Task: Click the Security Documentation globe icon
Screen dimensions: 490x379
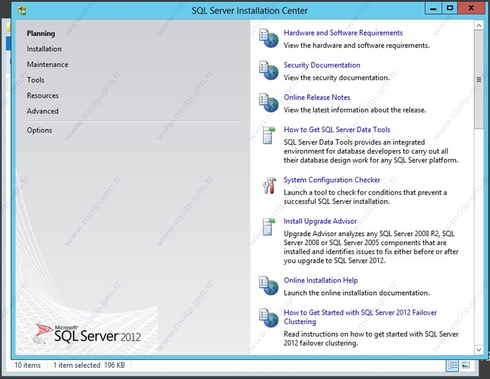Action: click(269, 71)
